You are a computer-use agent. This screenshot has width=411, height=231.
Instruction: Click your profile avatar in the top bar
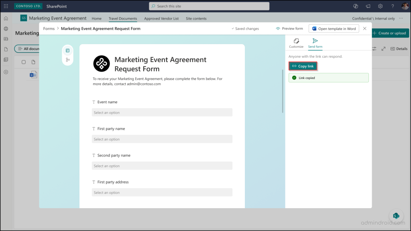[405, 6]
